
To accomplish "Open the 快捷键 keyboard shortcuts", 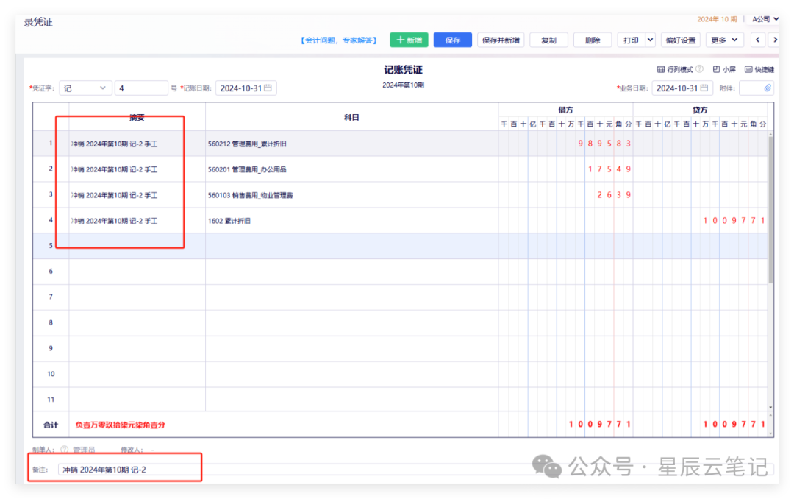I will point(759,69).
